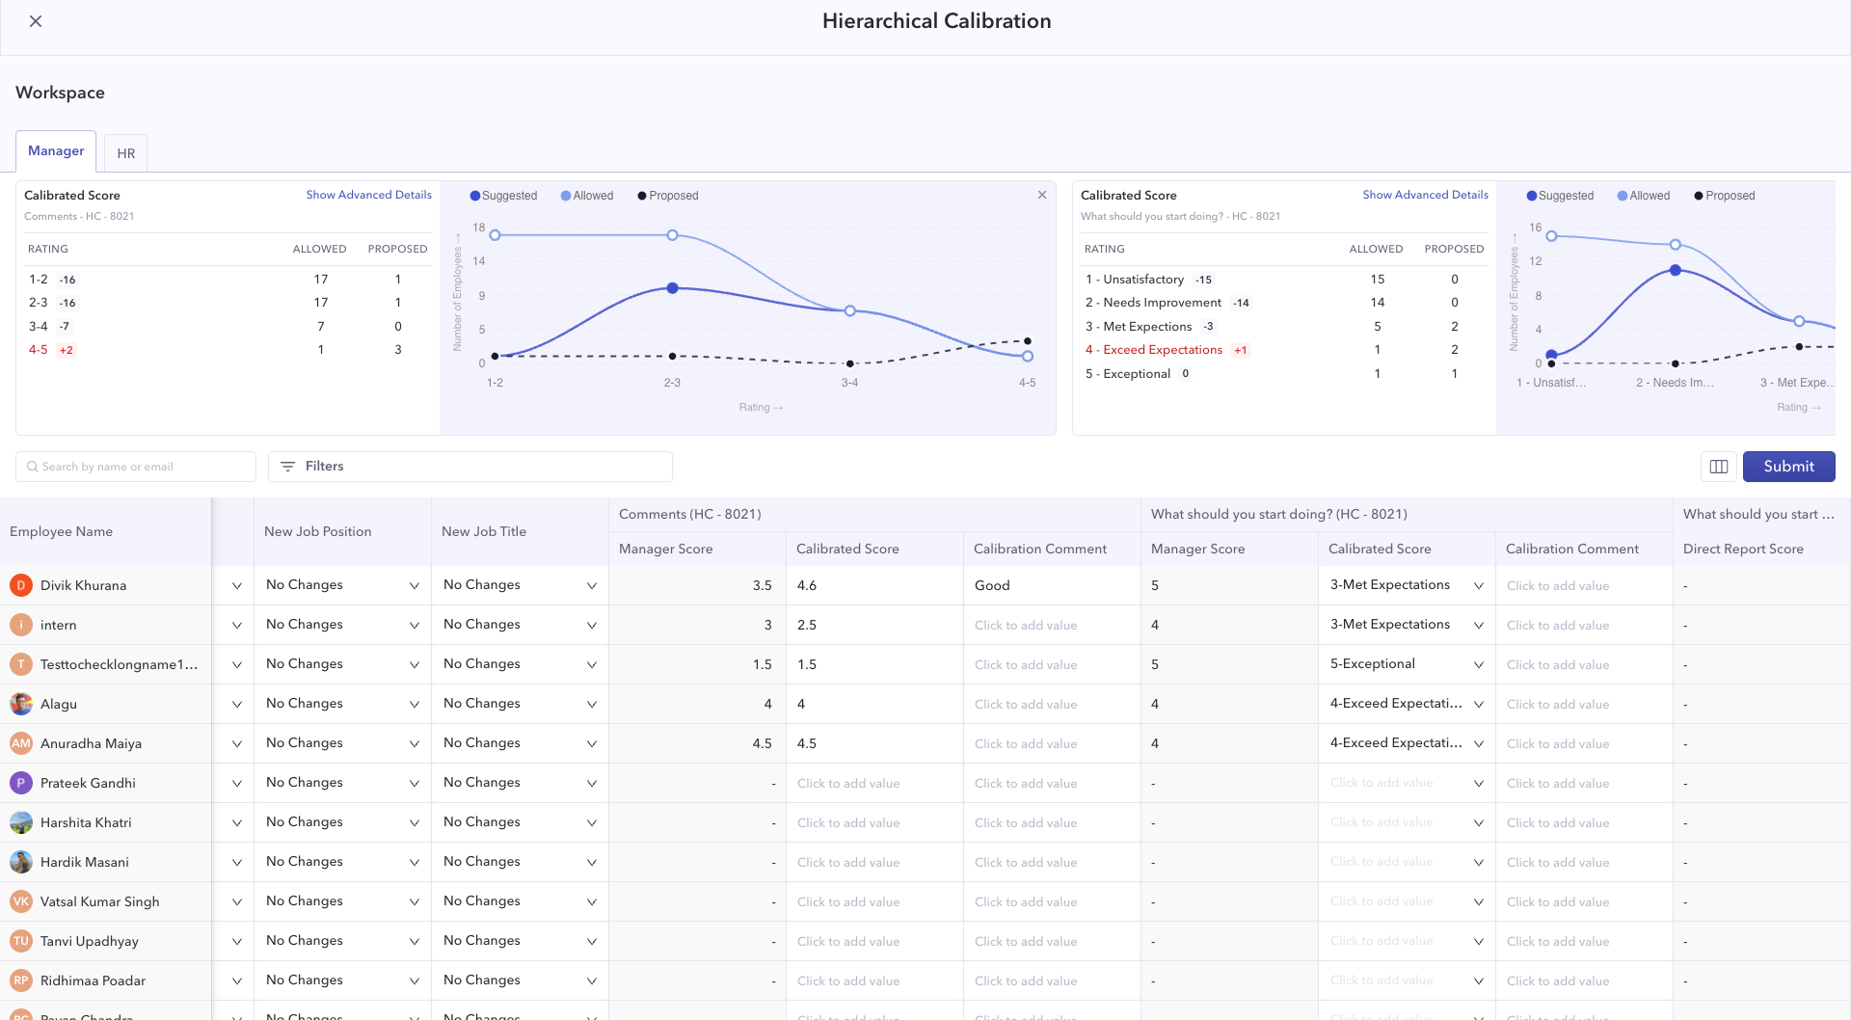Submit the calibration
The height and width of the screenshot is (1020, 1851).
pyautogui.click(x=1788, y=467)
